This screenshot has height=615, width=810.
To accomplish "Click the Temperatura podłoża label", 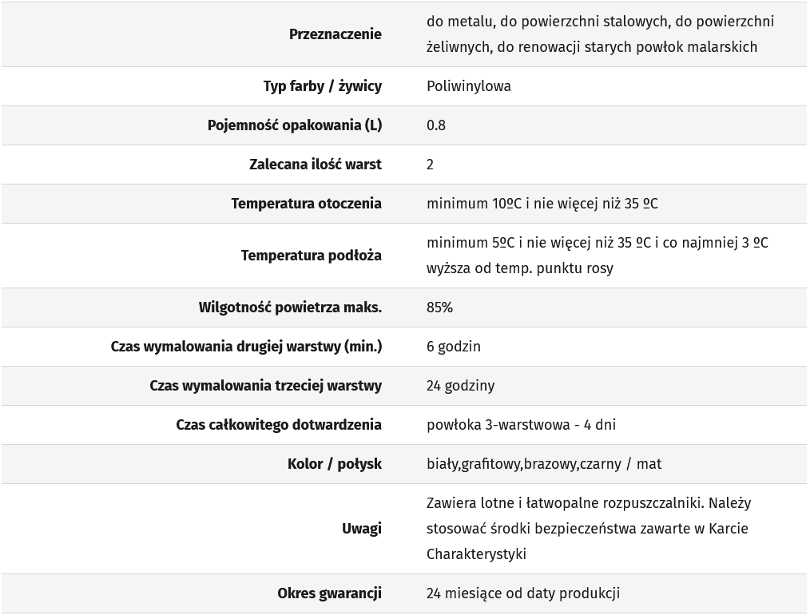I will click(311, 256).
